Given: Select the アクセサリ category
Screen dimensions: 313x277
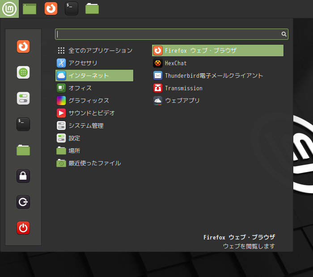Looking at the screenshot, I should 94,63.
